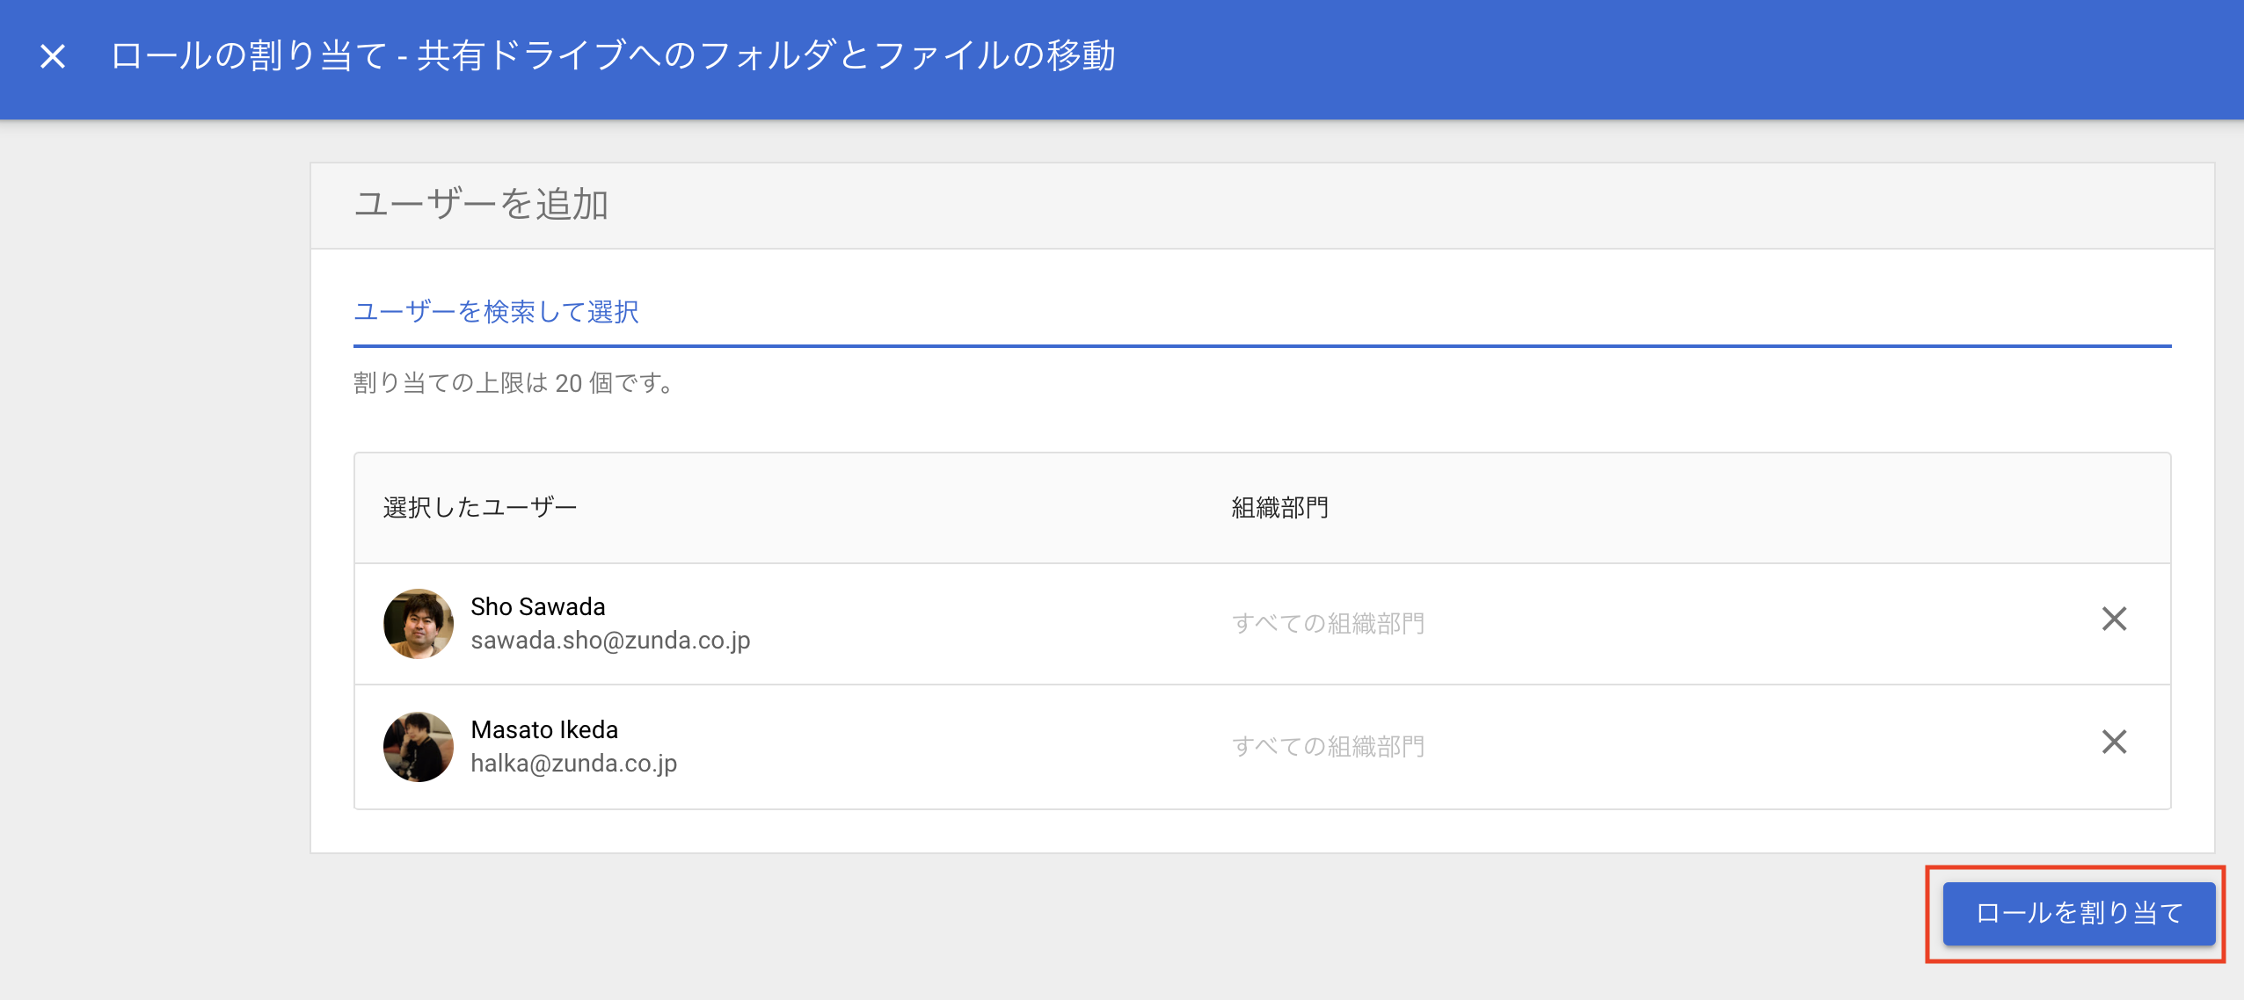The width and height of the screenshot is (2244, 1000).
Task: Click Masato Ikeda's profile photo
Action: click(419, 747)
